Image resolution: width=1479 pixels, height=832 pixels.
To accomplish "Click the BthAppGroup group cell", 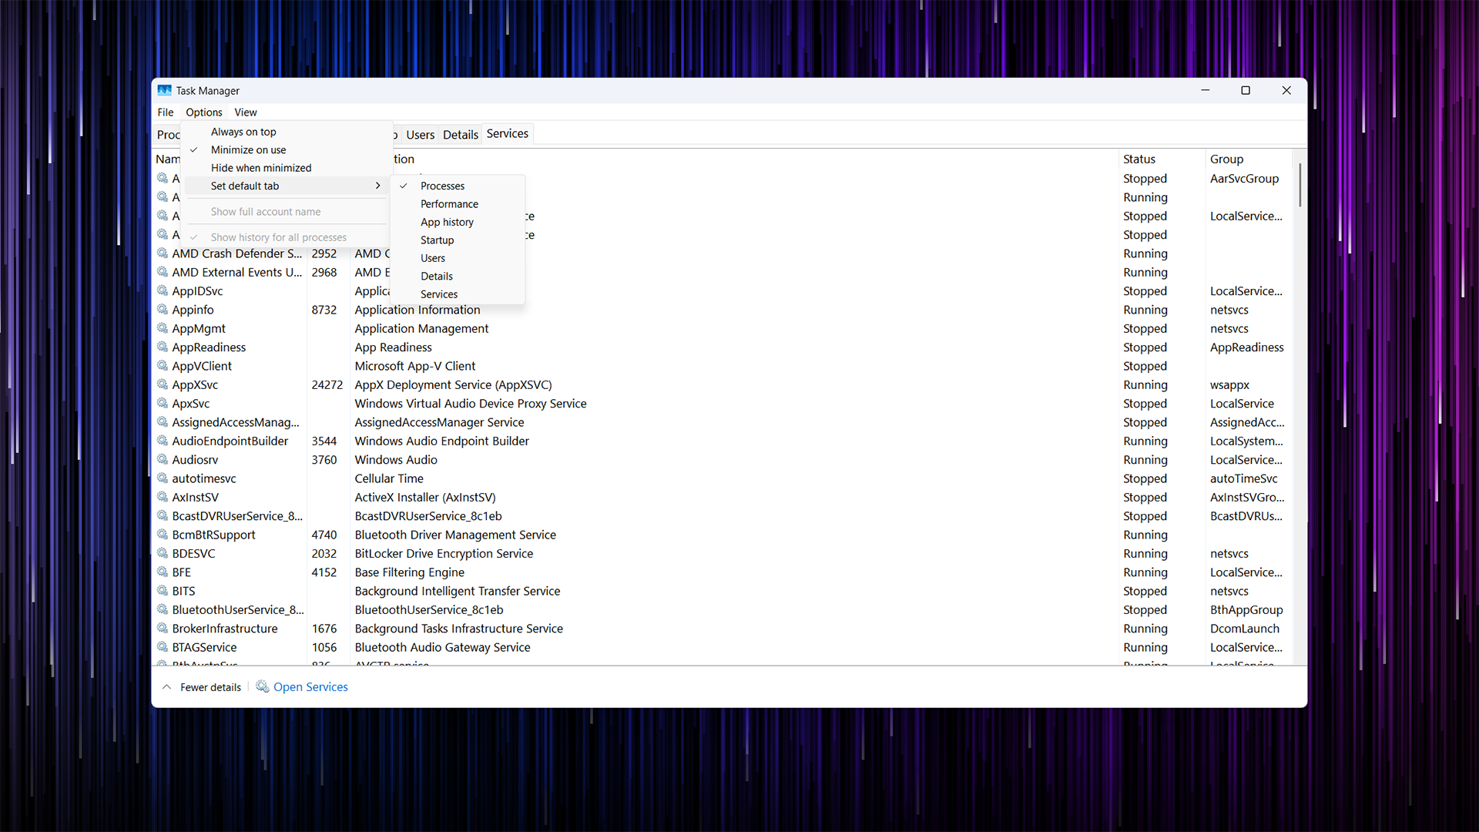I will 1246,609.
